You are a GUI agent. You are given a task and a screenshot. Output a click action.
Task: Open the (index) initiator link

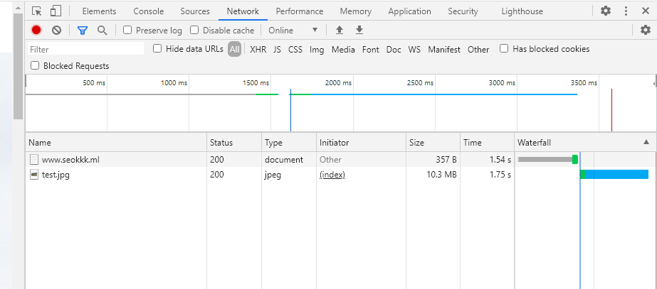click(332, 175)
